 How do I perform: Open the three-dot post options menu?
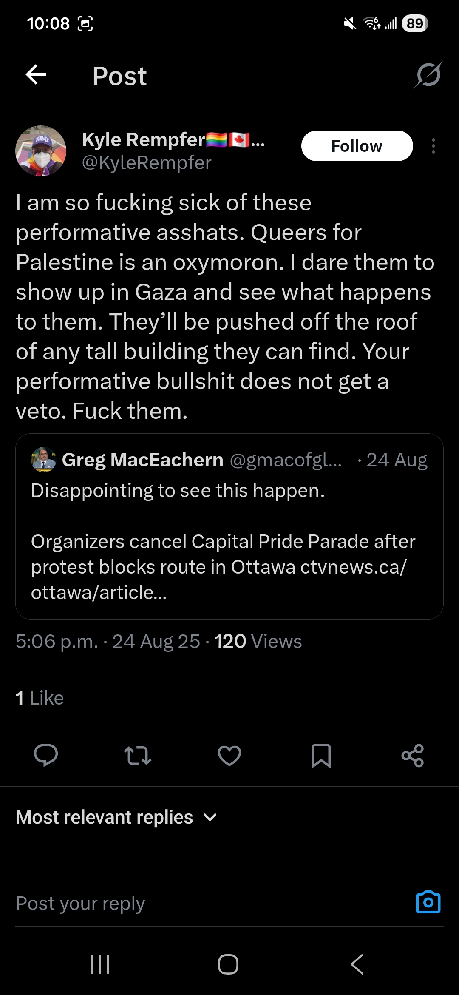(x=433, y=146)
